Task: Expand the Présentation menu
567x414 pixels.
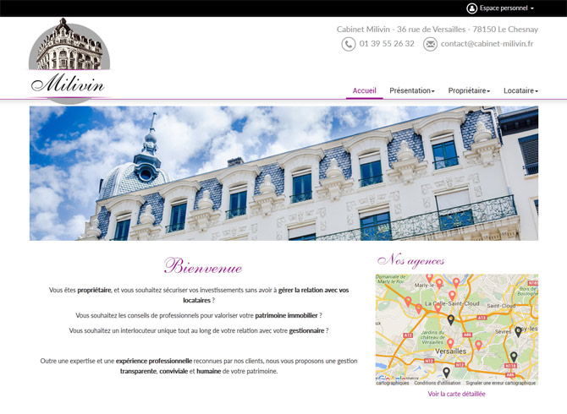Action: click(x=412, y=90)
